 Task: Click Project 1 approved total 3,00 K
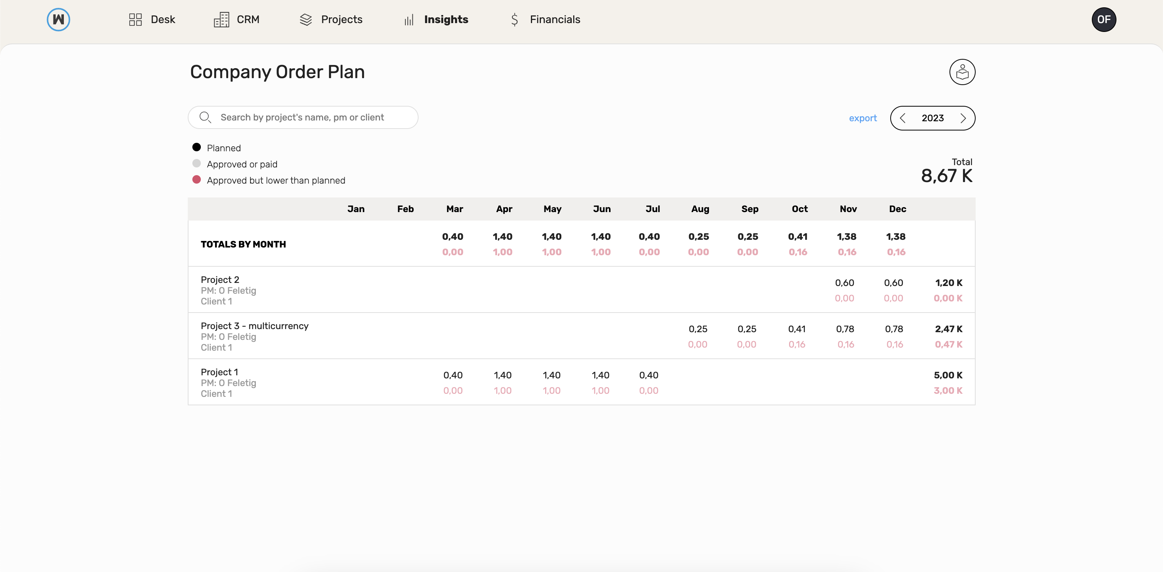948,390
